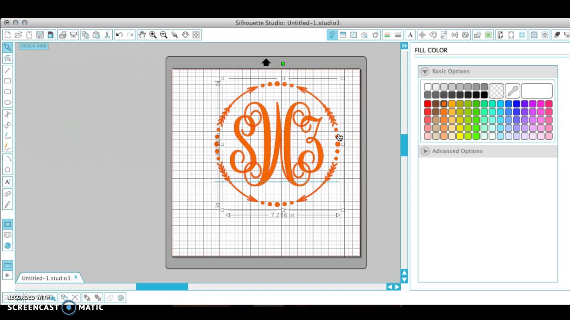The height and width of the screenshot is (320, 570).
Task: Fit the page to the window
Action: [x=196, y=35]
